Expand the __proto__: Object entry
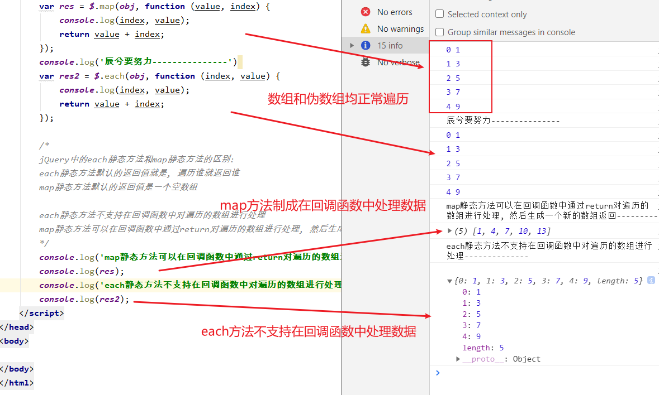 pos(458,359)
